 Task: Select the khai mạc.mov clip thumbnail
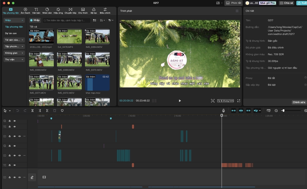97,83
